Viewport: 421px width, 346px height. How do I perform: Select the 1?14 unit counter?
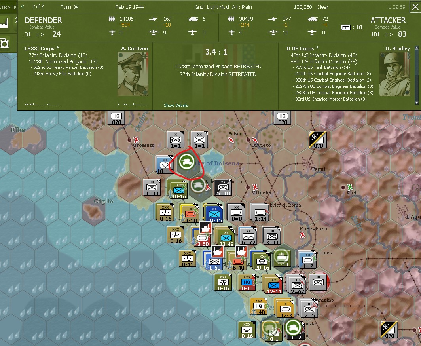point(260,213)
